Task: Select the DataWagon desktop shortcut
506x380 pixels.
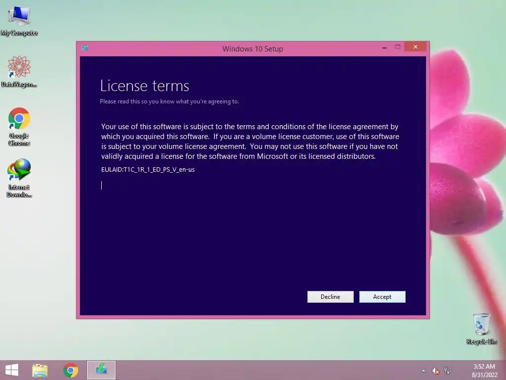Action: (x=19, y=71)
